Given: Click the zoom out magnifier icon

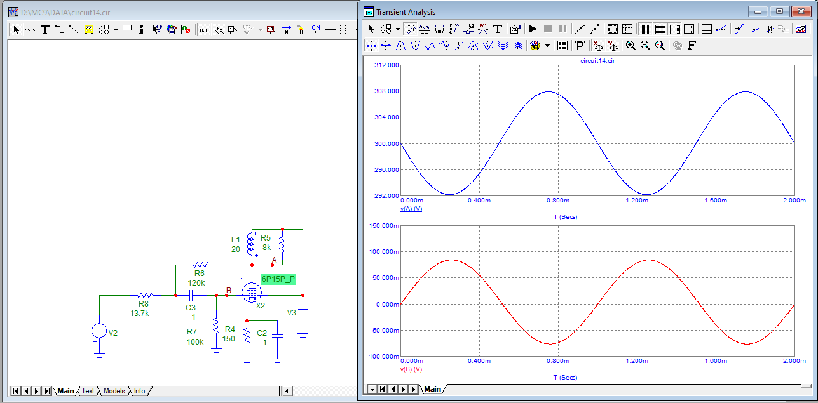Looking at the screenshot, I should click(x=645, y=45).
